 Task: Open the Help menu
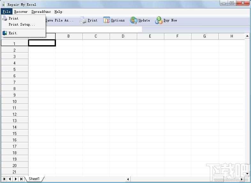point(58,12)
